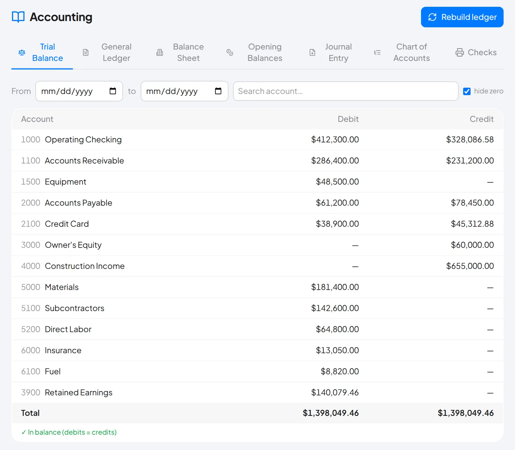Click the Subcontractors account name
Screen dimensions: 515x450
click(75, 308)
